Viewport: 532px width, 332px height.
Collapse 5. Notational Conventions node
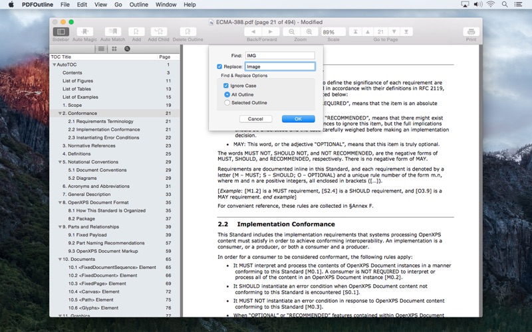[60, 162]
